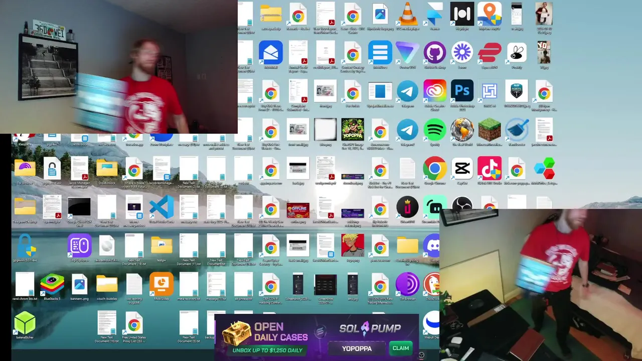Open the UrbanVPN shortcut

[407, 207]
